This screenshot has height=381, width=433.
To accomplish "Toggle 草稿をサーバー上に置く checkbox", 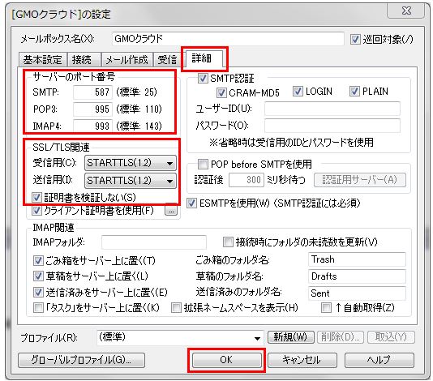I will coord(38,276).
